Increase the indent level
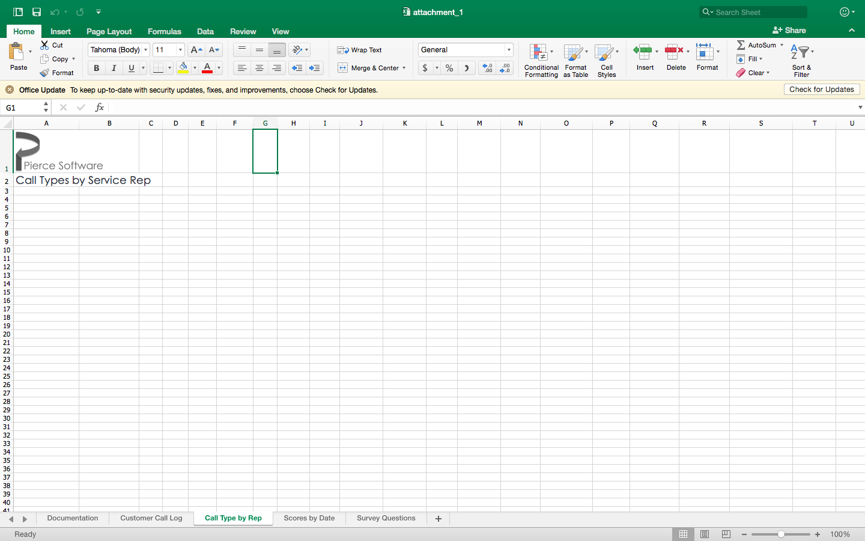 pos(314,68)
